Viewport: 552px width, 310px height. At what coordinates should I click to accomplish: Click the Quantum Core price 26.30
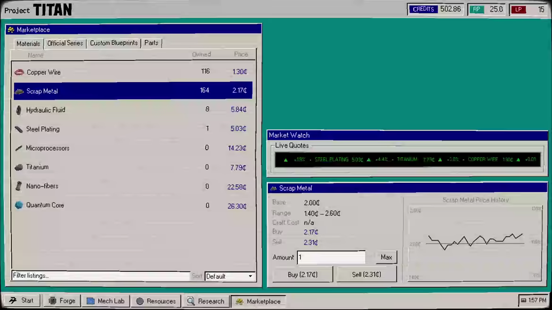coord(237,206)
